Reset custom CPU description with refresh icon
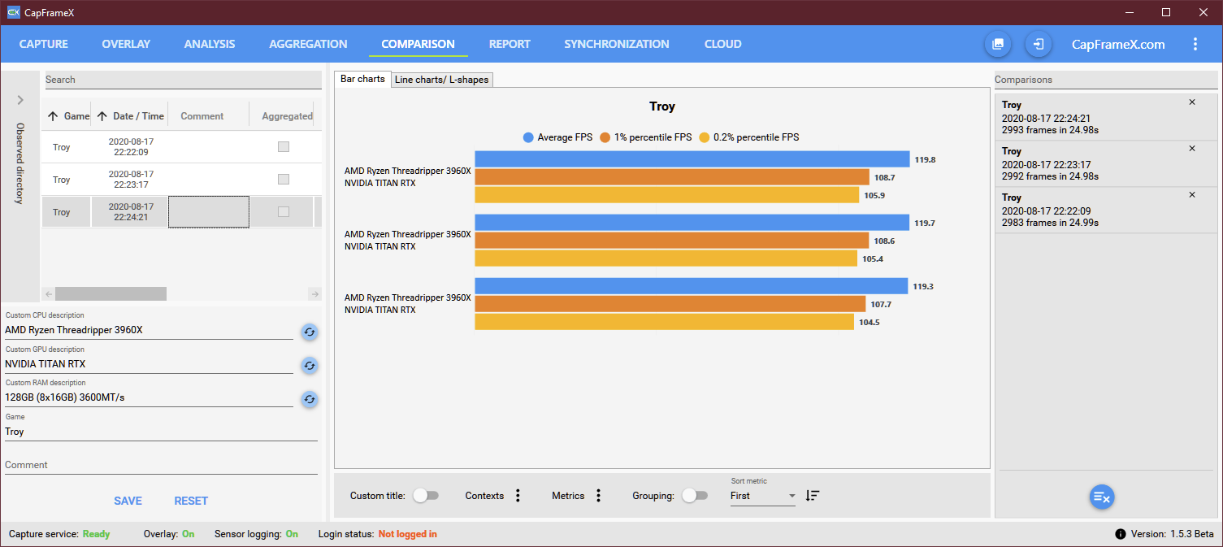The image size is (1223, 547). click(310, 332)
